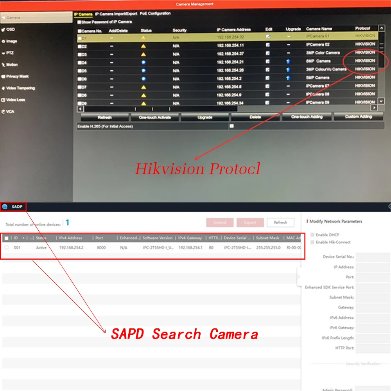Screen dimensions: 391x391
Task: Click the camera list scroll-down arrow
Action: (381, 101)
